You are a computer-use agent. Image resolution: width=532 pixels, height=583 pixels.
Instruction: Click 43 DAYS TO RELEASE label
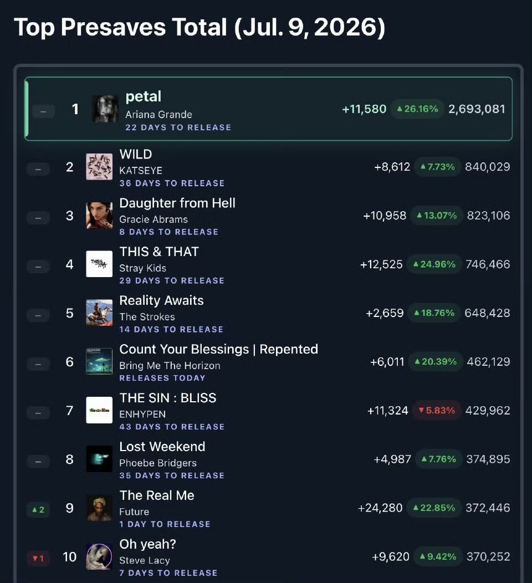[x=172, y=427]
